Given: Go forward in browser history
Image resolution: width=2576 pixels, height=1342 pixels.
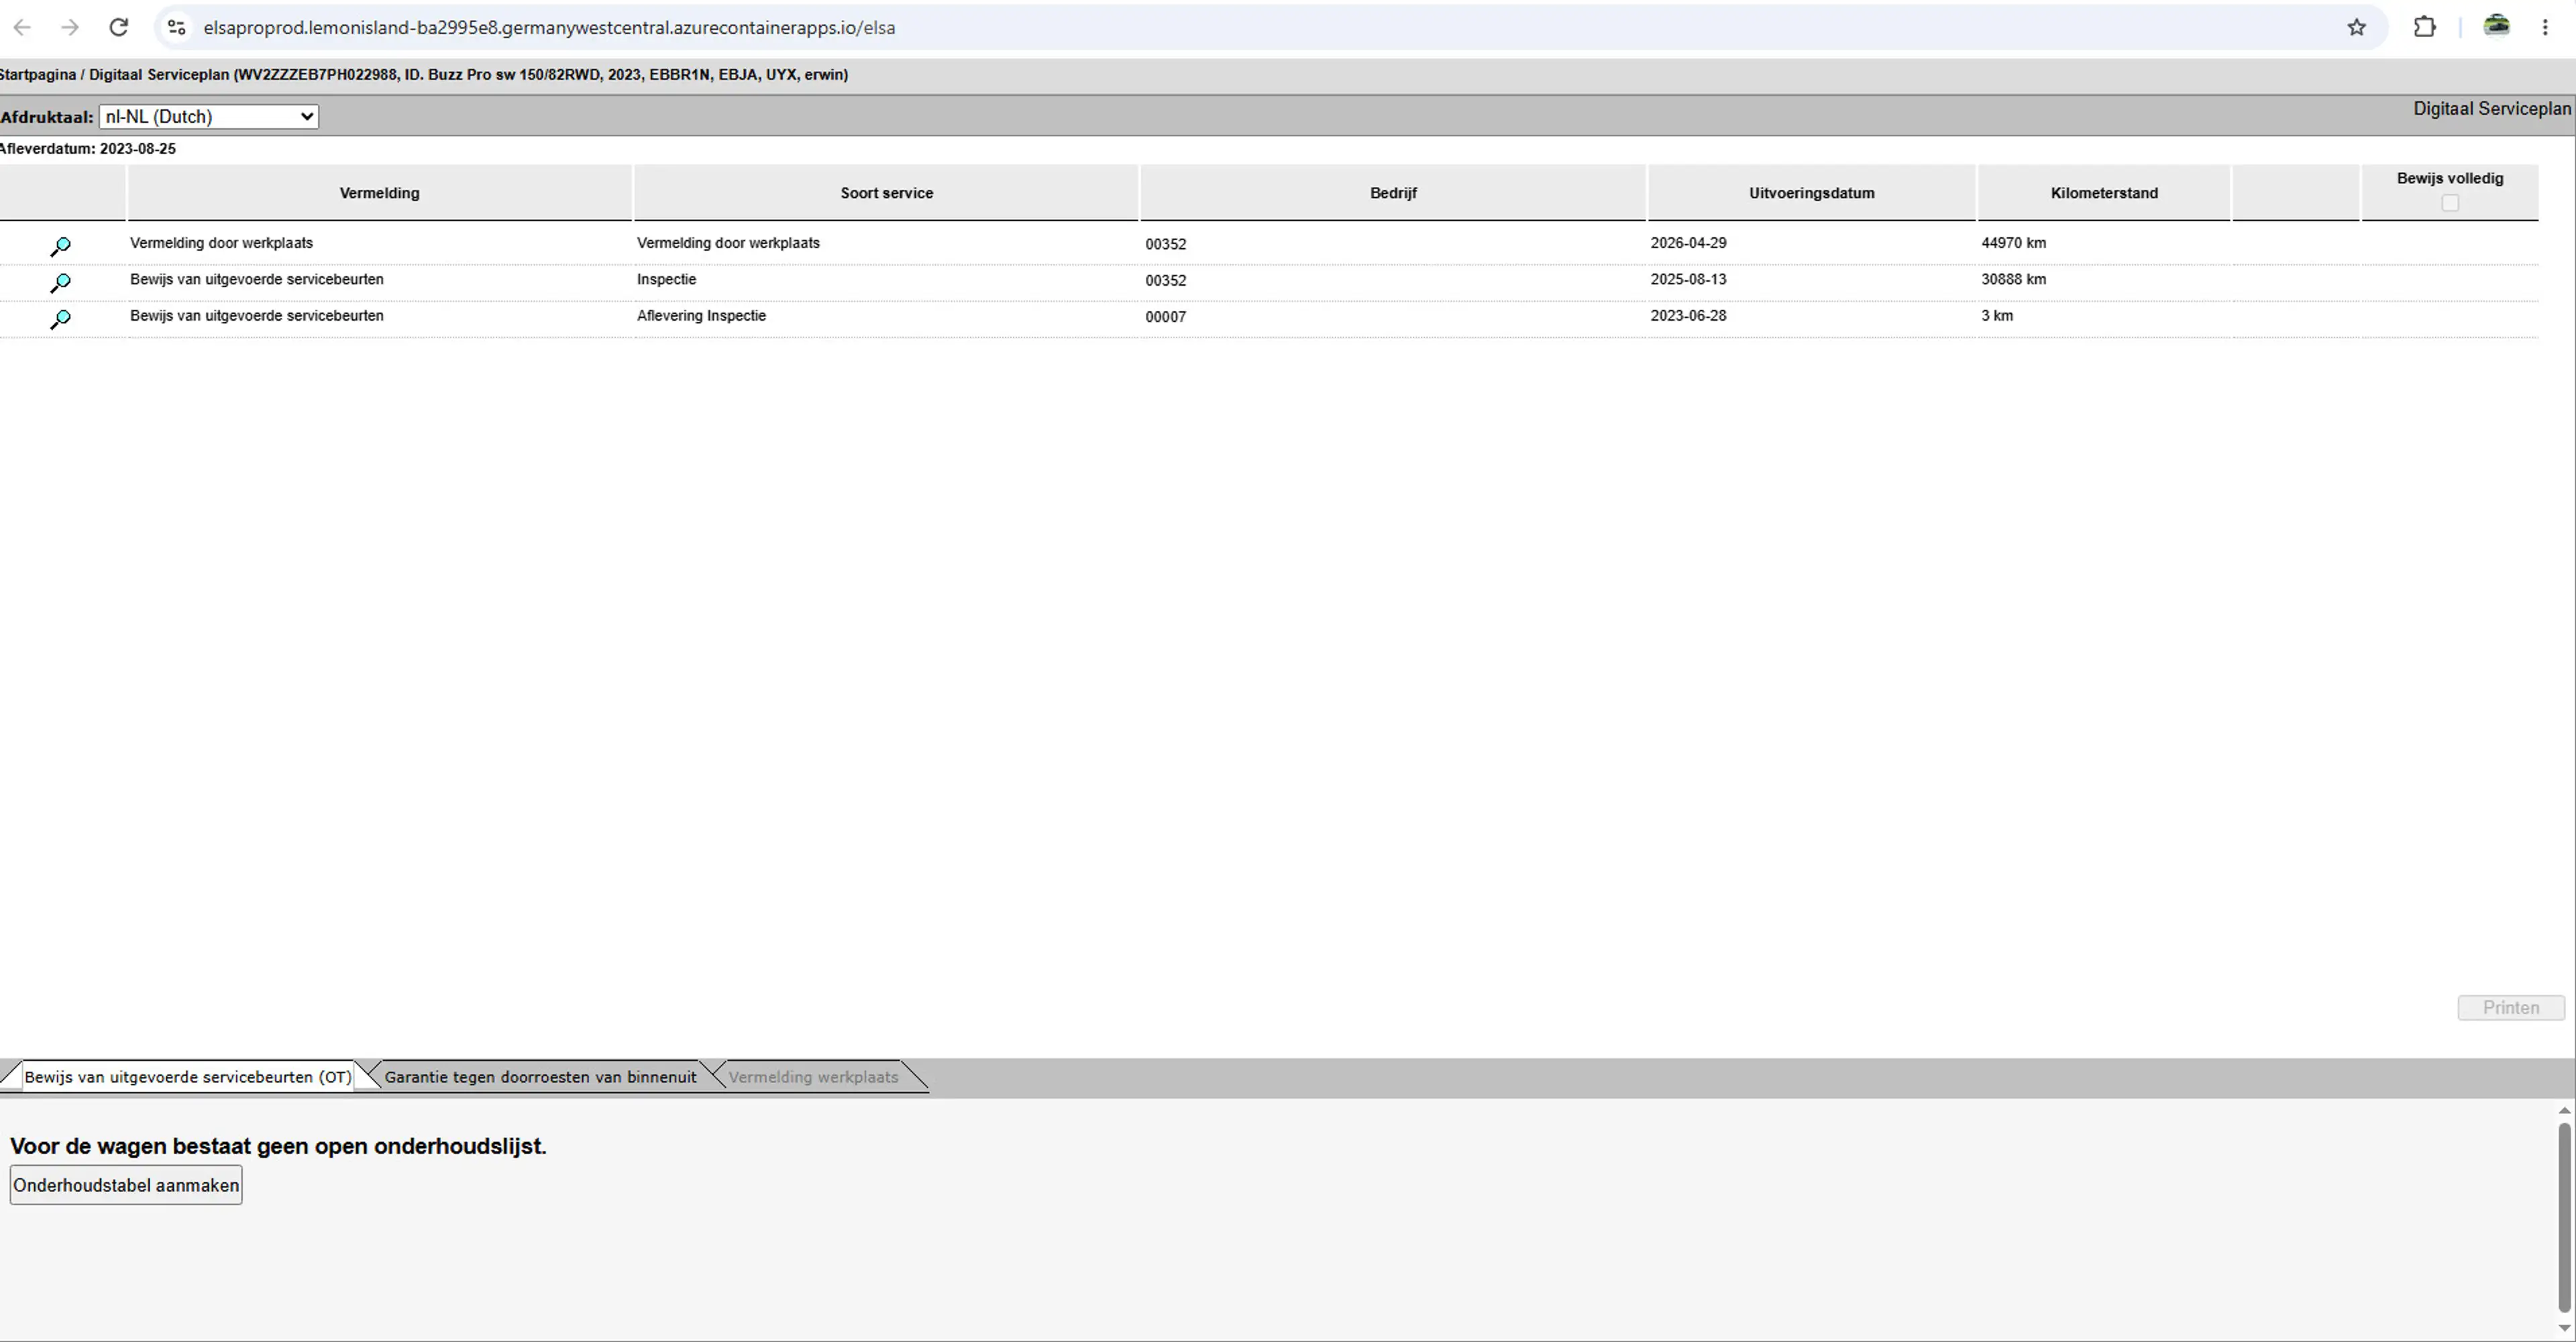Looking at the screenshot, I should point(70,27).
